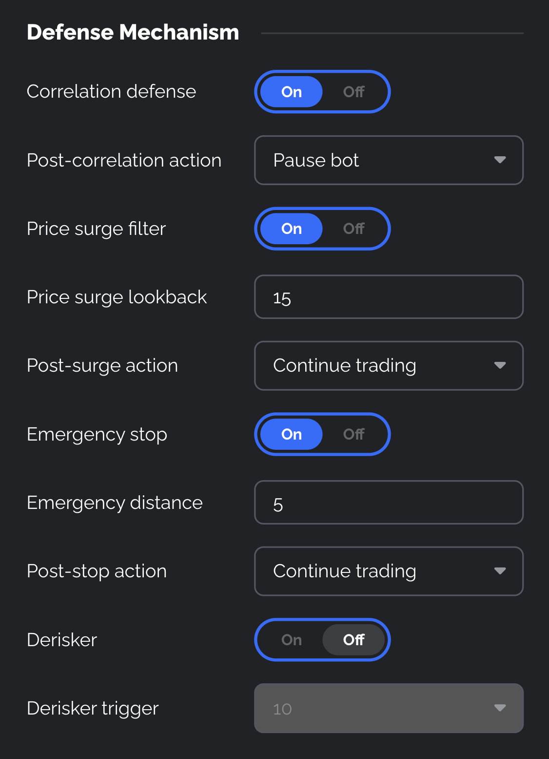Image resolution: width=549 pixels, height=759 pixels.
Task: Click the Derisker trigger dropdown arrow
Action: pos(500,708)
